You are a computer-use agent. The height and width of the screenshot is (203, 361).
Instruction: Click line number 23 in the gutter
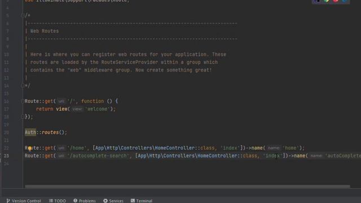(6, 156)
